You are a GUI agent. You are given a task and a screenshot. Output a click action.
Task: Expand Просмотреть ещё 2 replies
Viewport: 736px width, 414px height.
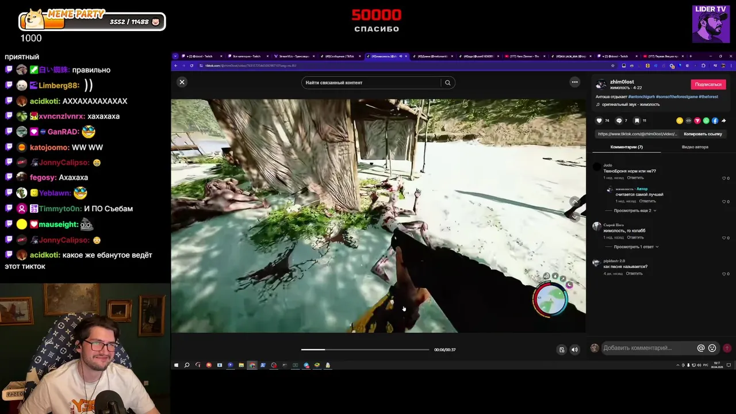click(x=635, y=210)
